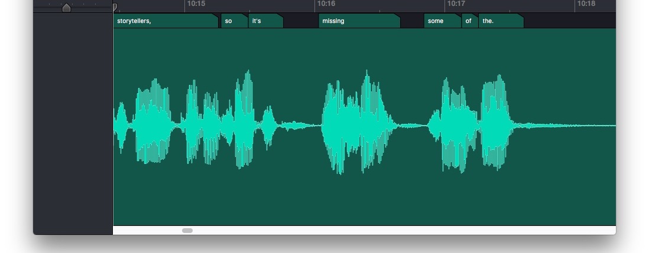Click the 10:17 mark on the time ruler
This screenshot has height=253, width=649.
click(x=456, y=4)
